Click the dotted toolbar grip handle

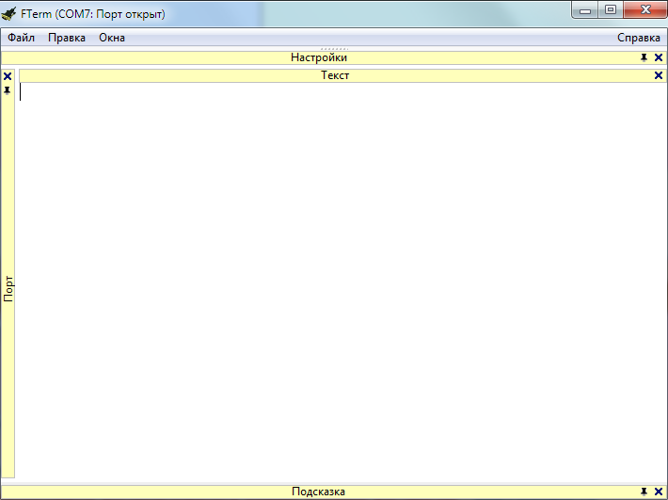(334, 49)
